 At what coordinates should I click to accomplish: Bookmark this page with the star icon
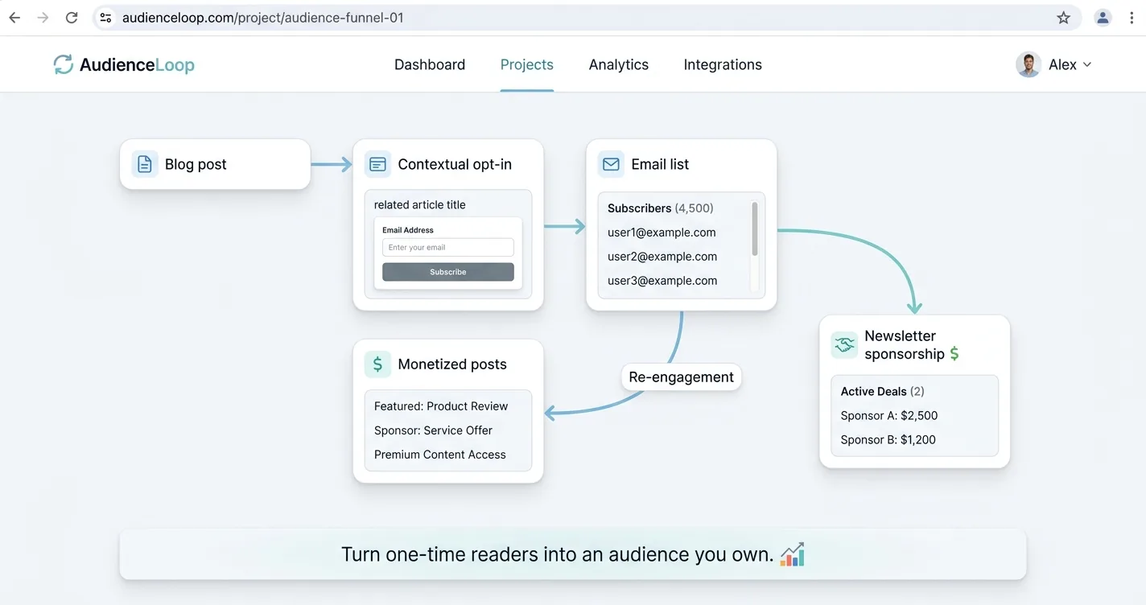coord(1063,18)
